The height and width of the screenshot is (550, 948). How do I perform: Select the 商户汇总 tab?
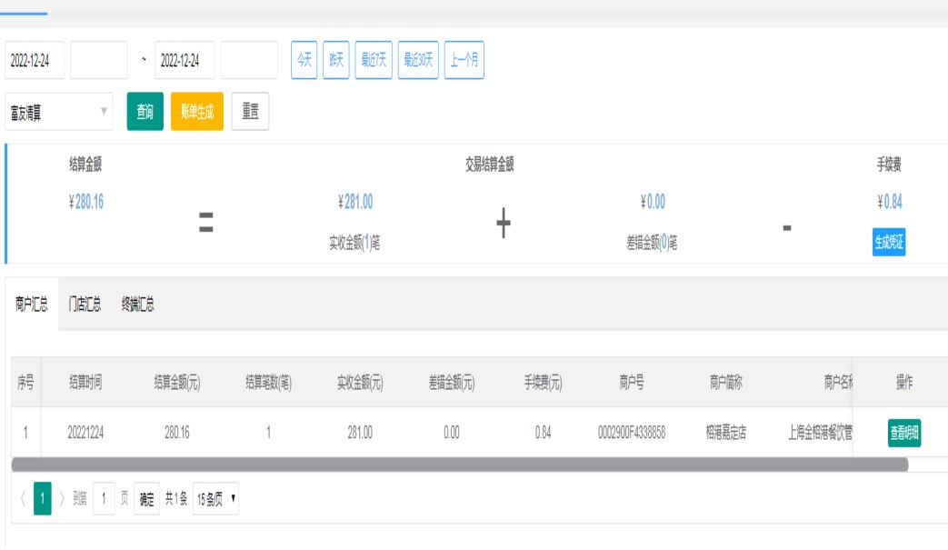pos(32,305)
